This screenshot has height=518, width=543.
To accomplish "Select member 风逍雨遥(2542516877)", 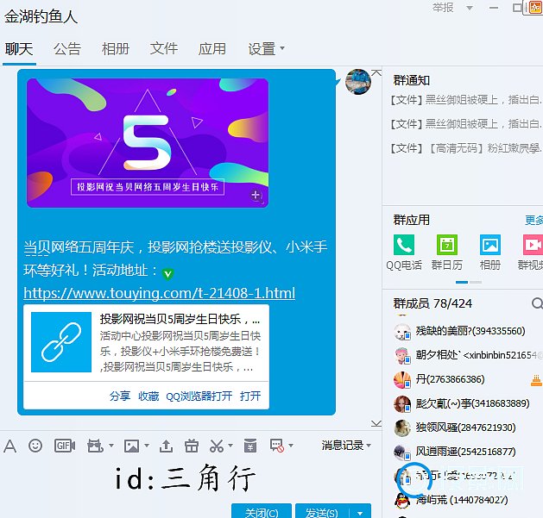I will tap(466, 452).
